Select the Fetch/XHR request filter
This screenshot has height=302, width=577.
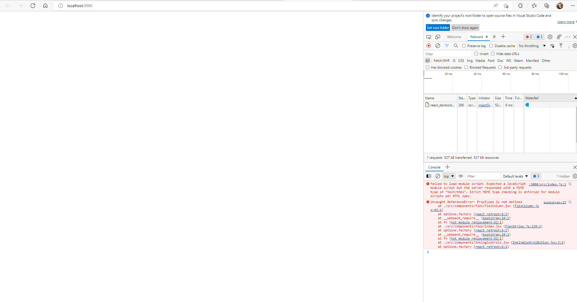click(x=441, y=60)
